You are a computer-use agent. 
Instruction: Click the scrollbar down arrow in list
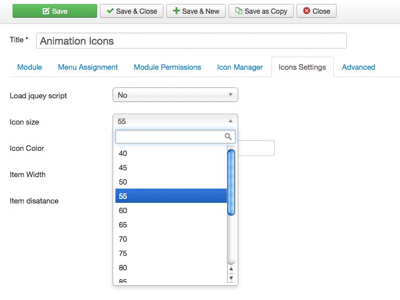(231, 278)
